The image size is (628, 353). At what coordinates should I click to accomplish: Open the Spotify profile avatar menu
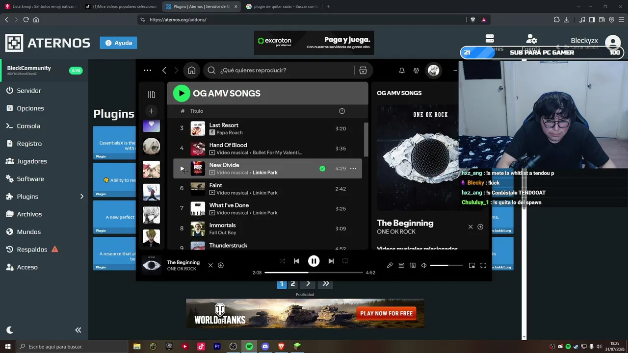point(434,71)
